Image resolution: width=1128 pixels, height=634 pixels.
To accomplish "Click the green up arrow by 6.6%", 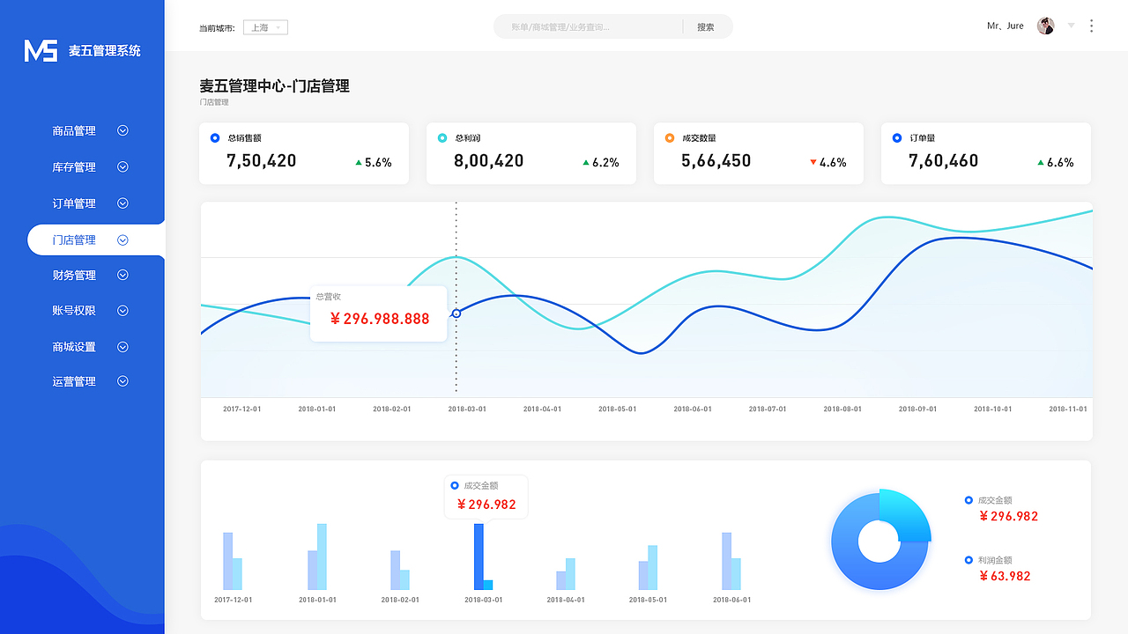I will 1041,162.
